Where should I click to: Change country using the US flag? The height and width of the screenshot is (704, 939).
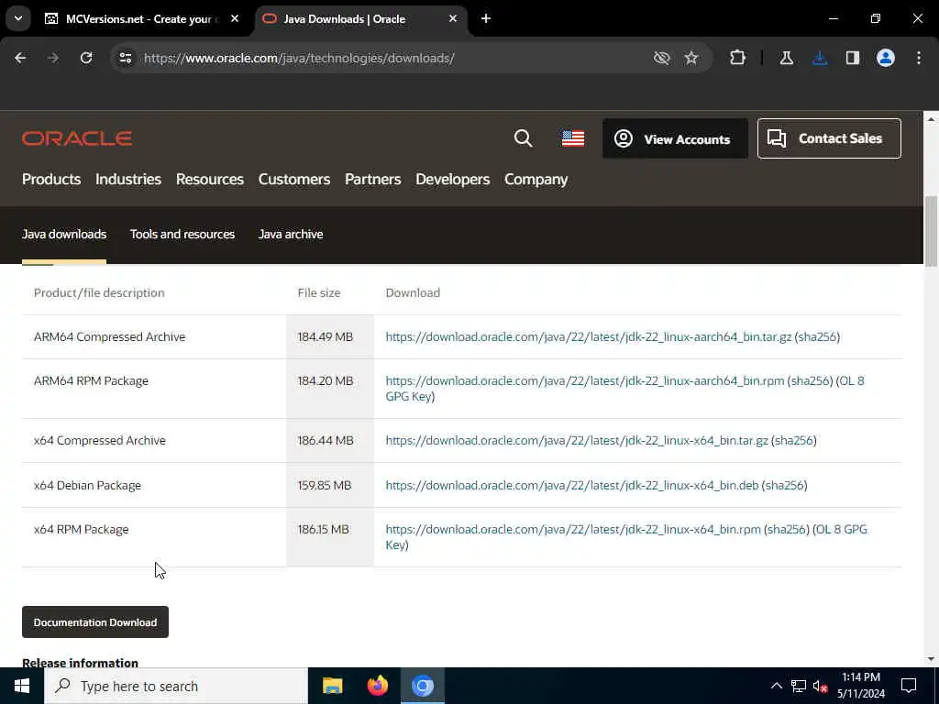click(573, 138)
